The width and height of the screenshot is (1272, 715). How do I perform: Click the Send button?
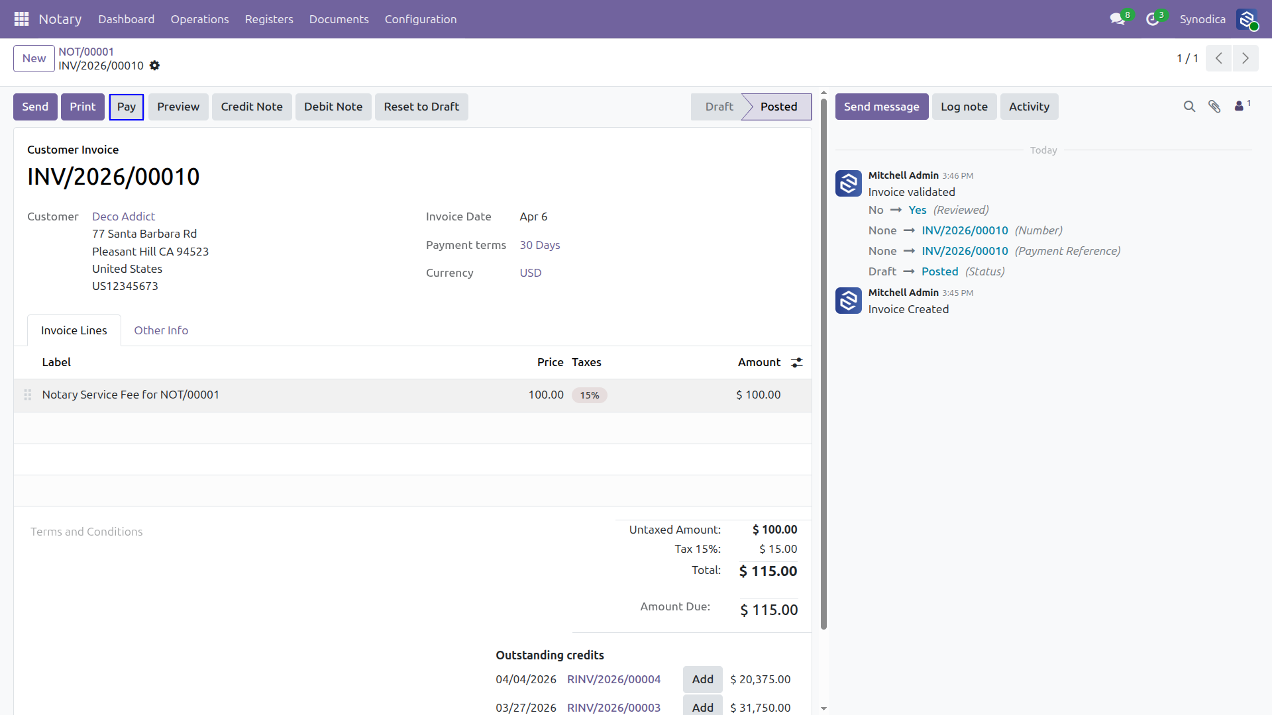[x=35, y=107]
